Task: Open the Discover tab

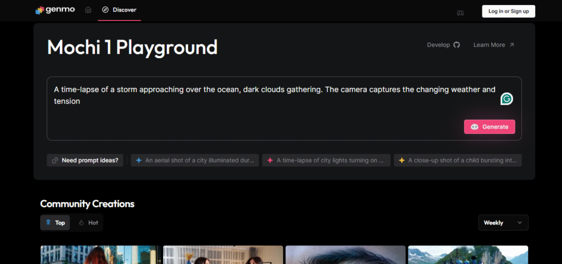Action: pos(120,10)
